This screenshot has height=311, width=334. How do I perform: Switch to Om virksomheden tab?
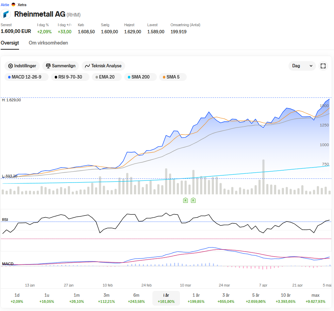coord(48,43)
